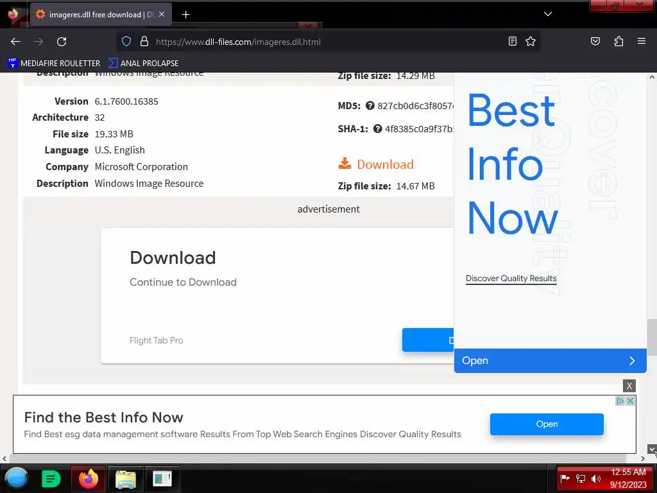Click the horizontal scrollbar right arrow

coord(643,458)
